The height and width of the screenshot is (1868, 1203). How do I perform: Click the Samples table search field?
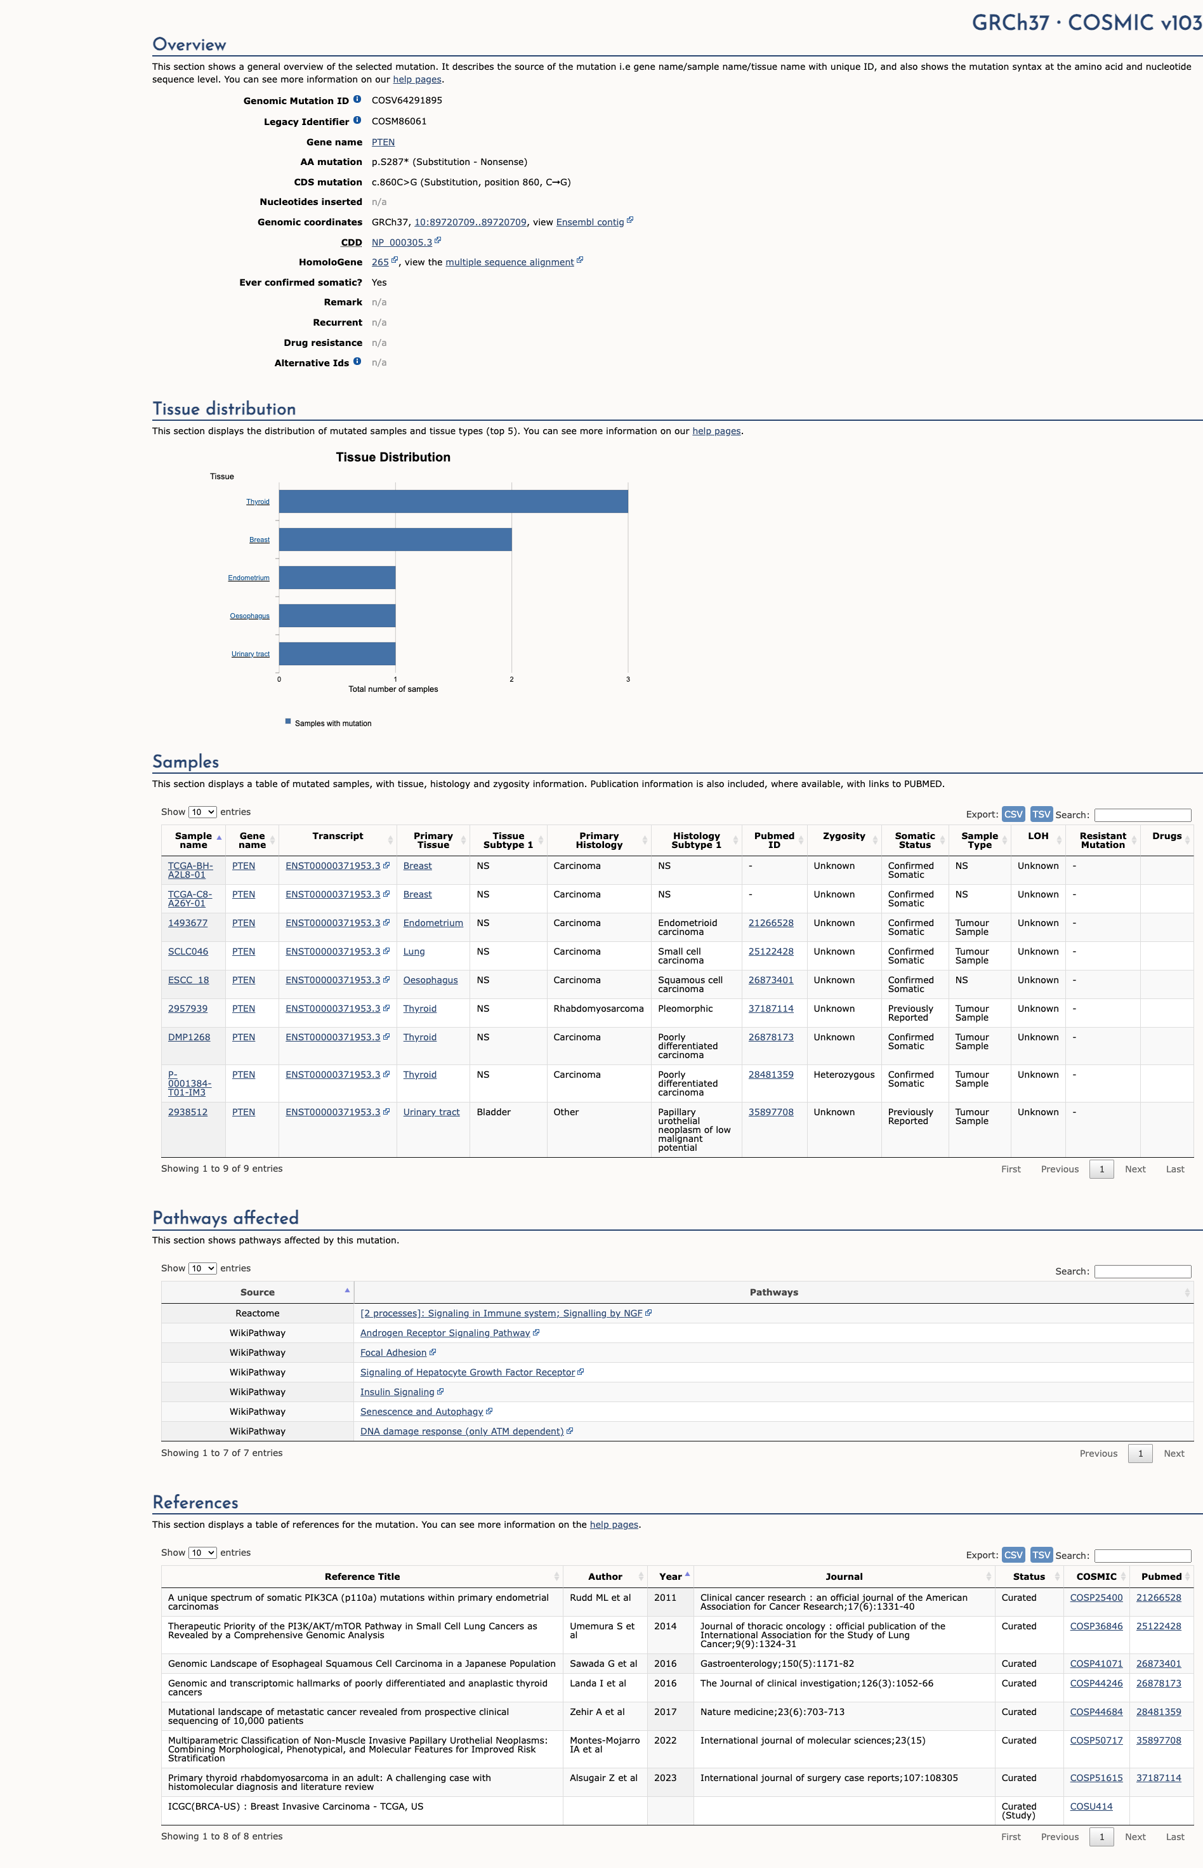point(1142,815)
